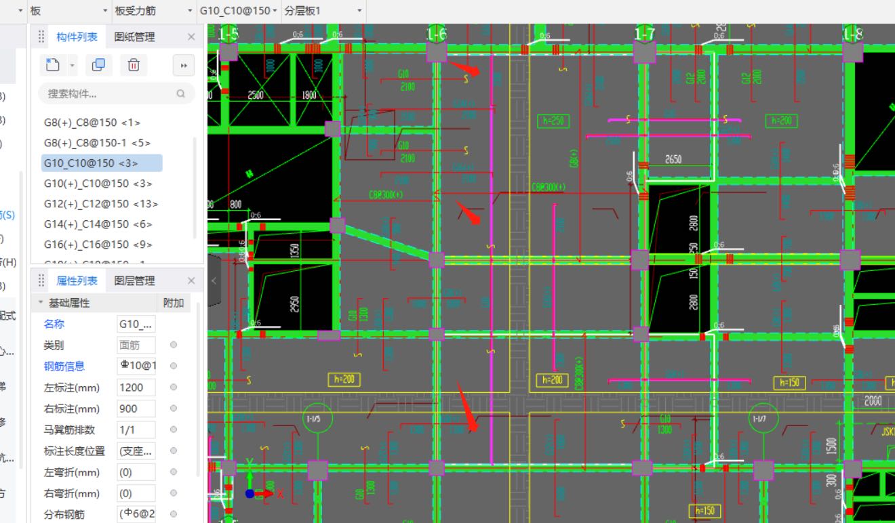Edit the 右弯折 value field
Screen dimensions: 895x523
pyautogui.click(x=136, y=493)
